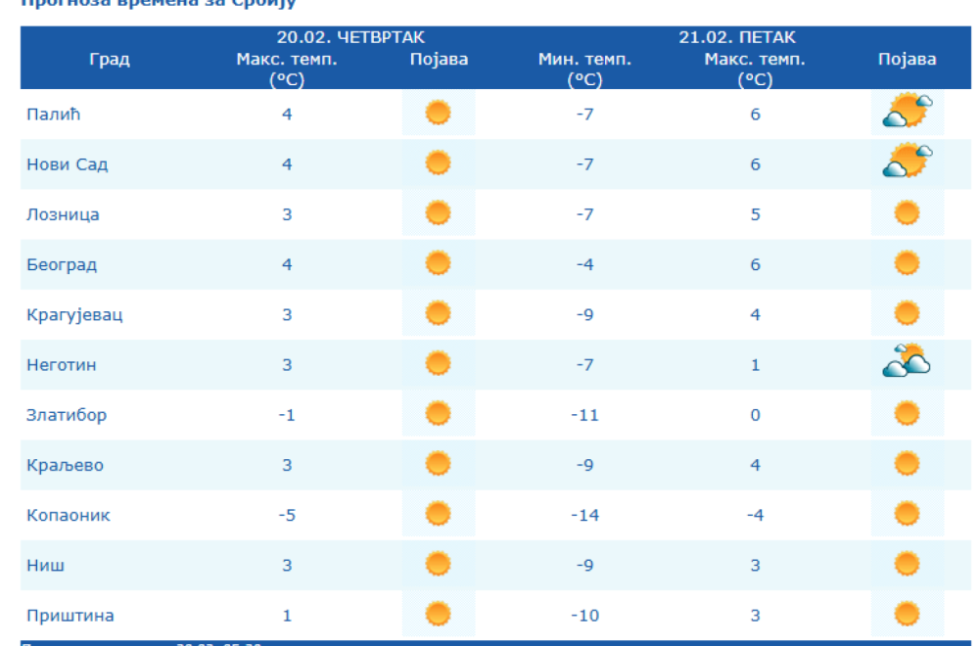Click Friday sunny icon for Приштина
The width and height of the screenshot is (979, 646).
(x=907, y=615)
